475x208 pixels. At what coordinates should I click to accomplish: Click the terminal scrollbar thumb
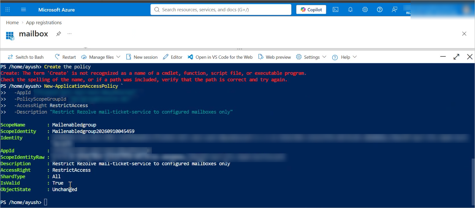pos(473,182)
